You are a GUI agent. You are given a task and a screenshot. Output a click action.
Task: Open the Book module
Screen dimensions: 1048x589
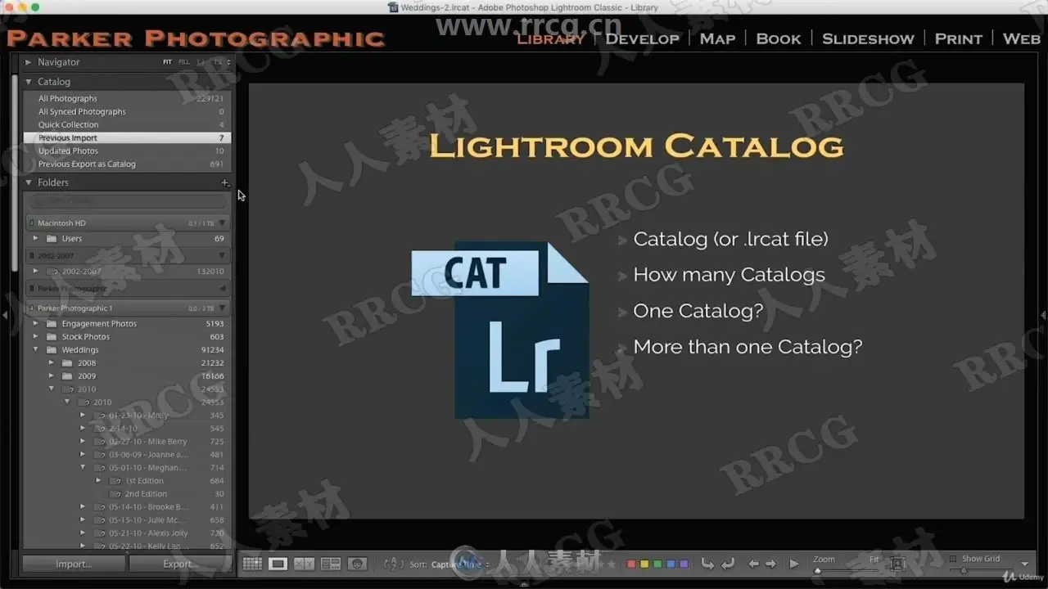(x=779, y=38)
